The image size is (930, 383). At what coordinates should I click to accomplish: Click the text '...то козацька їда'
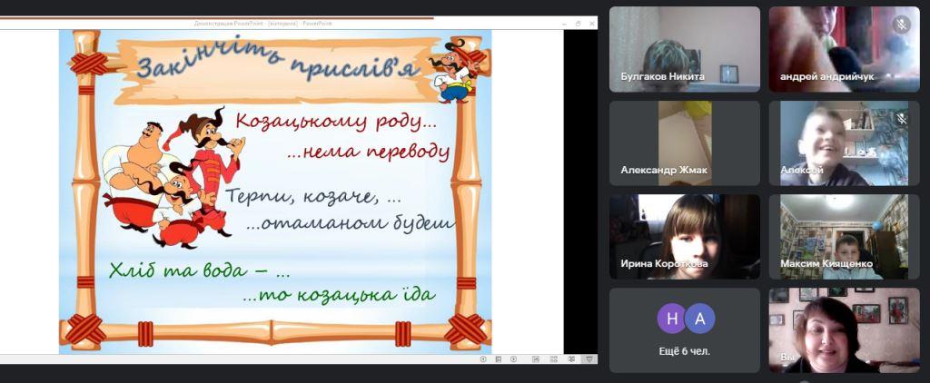340,295
